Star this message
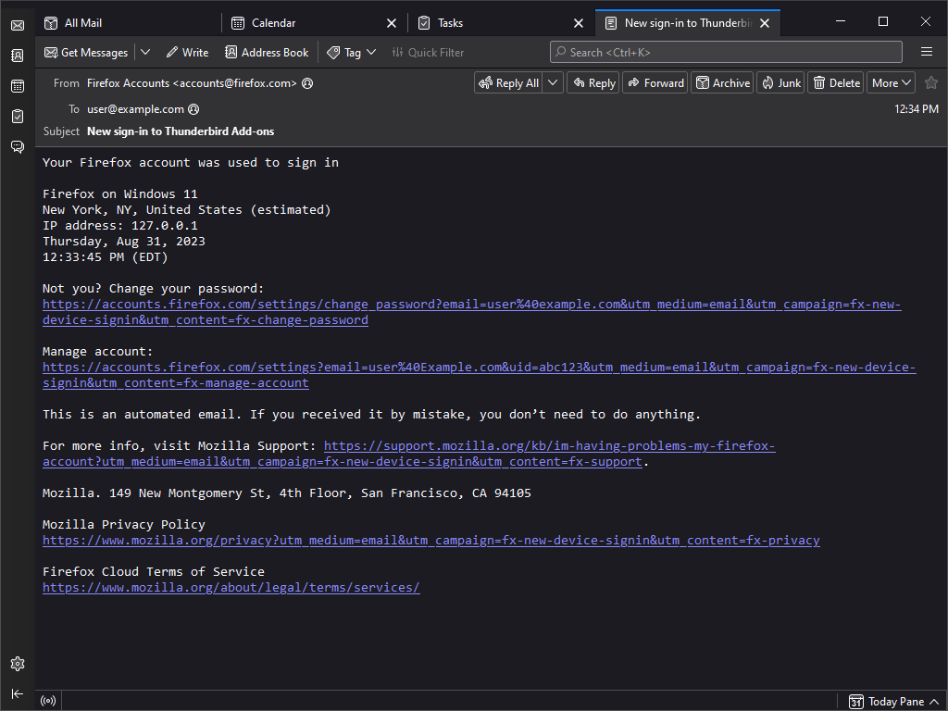The width and height of the screenshot is (948, 711). tap(931, 82)
